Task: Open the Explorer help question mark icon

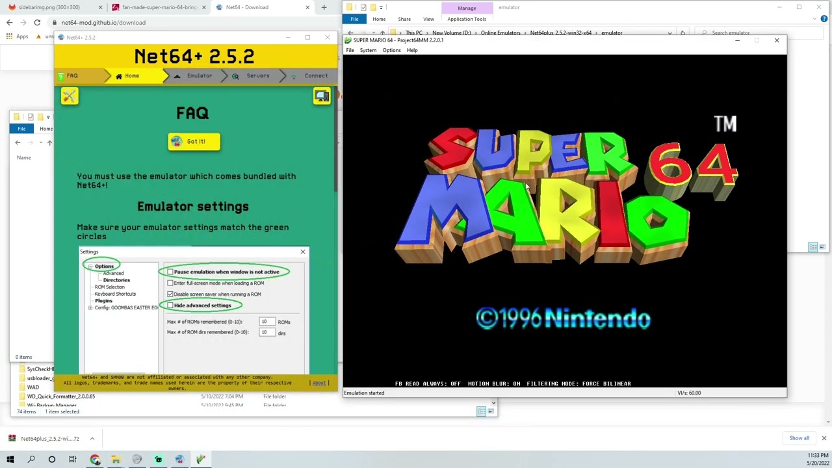Action: (824, 19)
